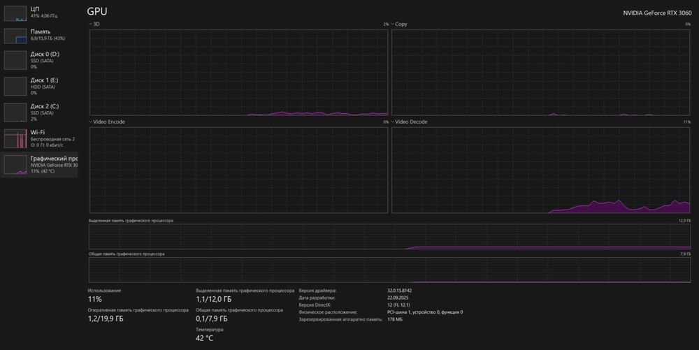This screenshot has width=699, height=350.
Task: Click the dedicated GPU memory usage graph
Action: [389, 236]
